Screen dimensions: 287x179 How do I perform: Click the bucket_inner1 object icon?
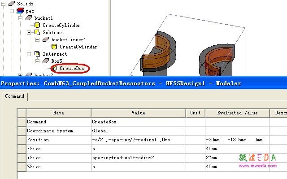pyautogui.click(x=46, y=39)
